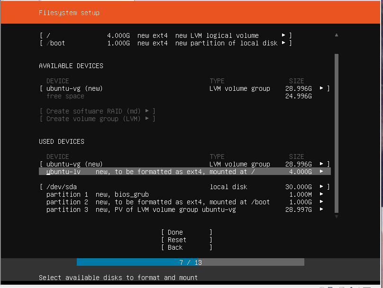
Task: Click the Reset button
Action: (187, 240)
